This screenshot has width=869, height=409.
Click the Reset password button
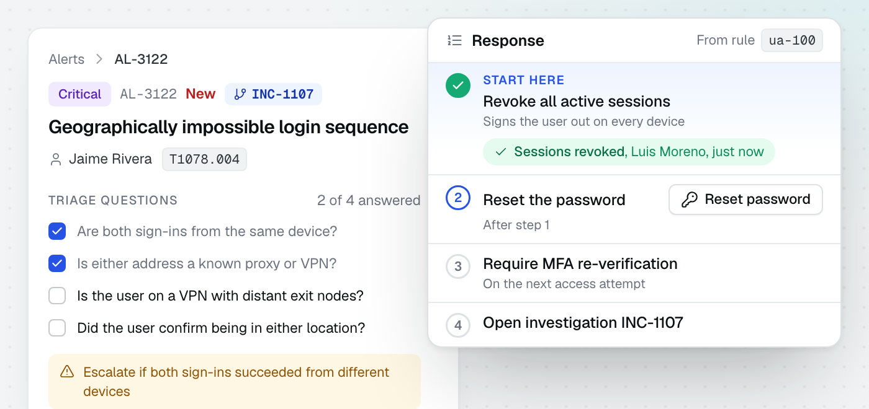coord(745,200)
